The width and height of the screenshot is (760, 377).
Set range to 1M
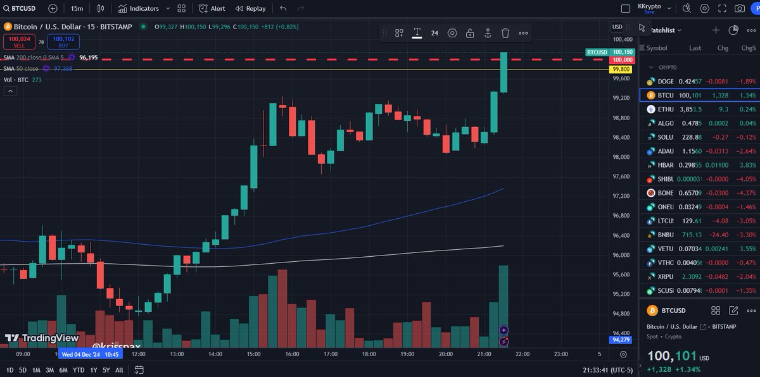[36, 369]
